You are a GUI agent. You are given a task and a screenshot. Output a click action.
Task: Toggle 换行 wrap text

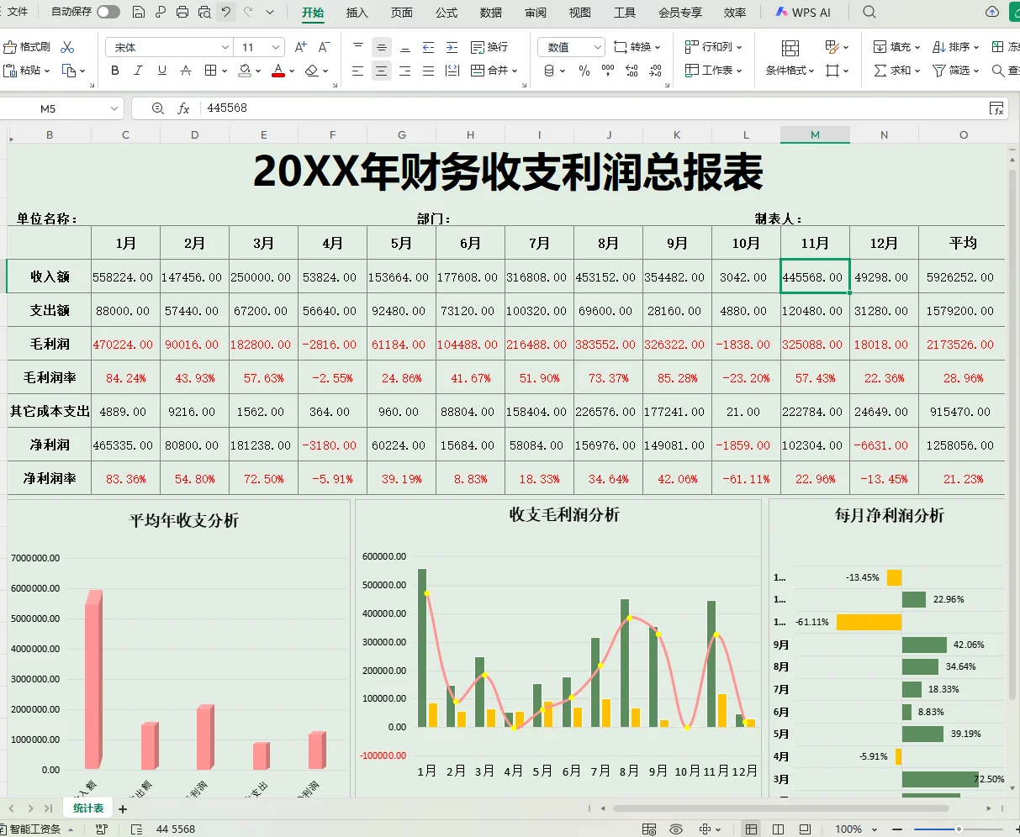pos(489,47)
